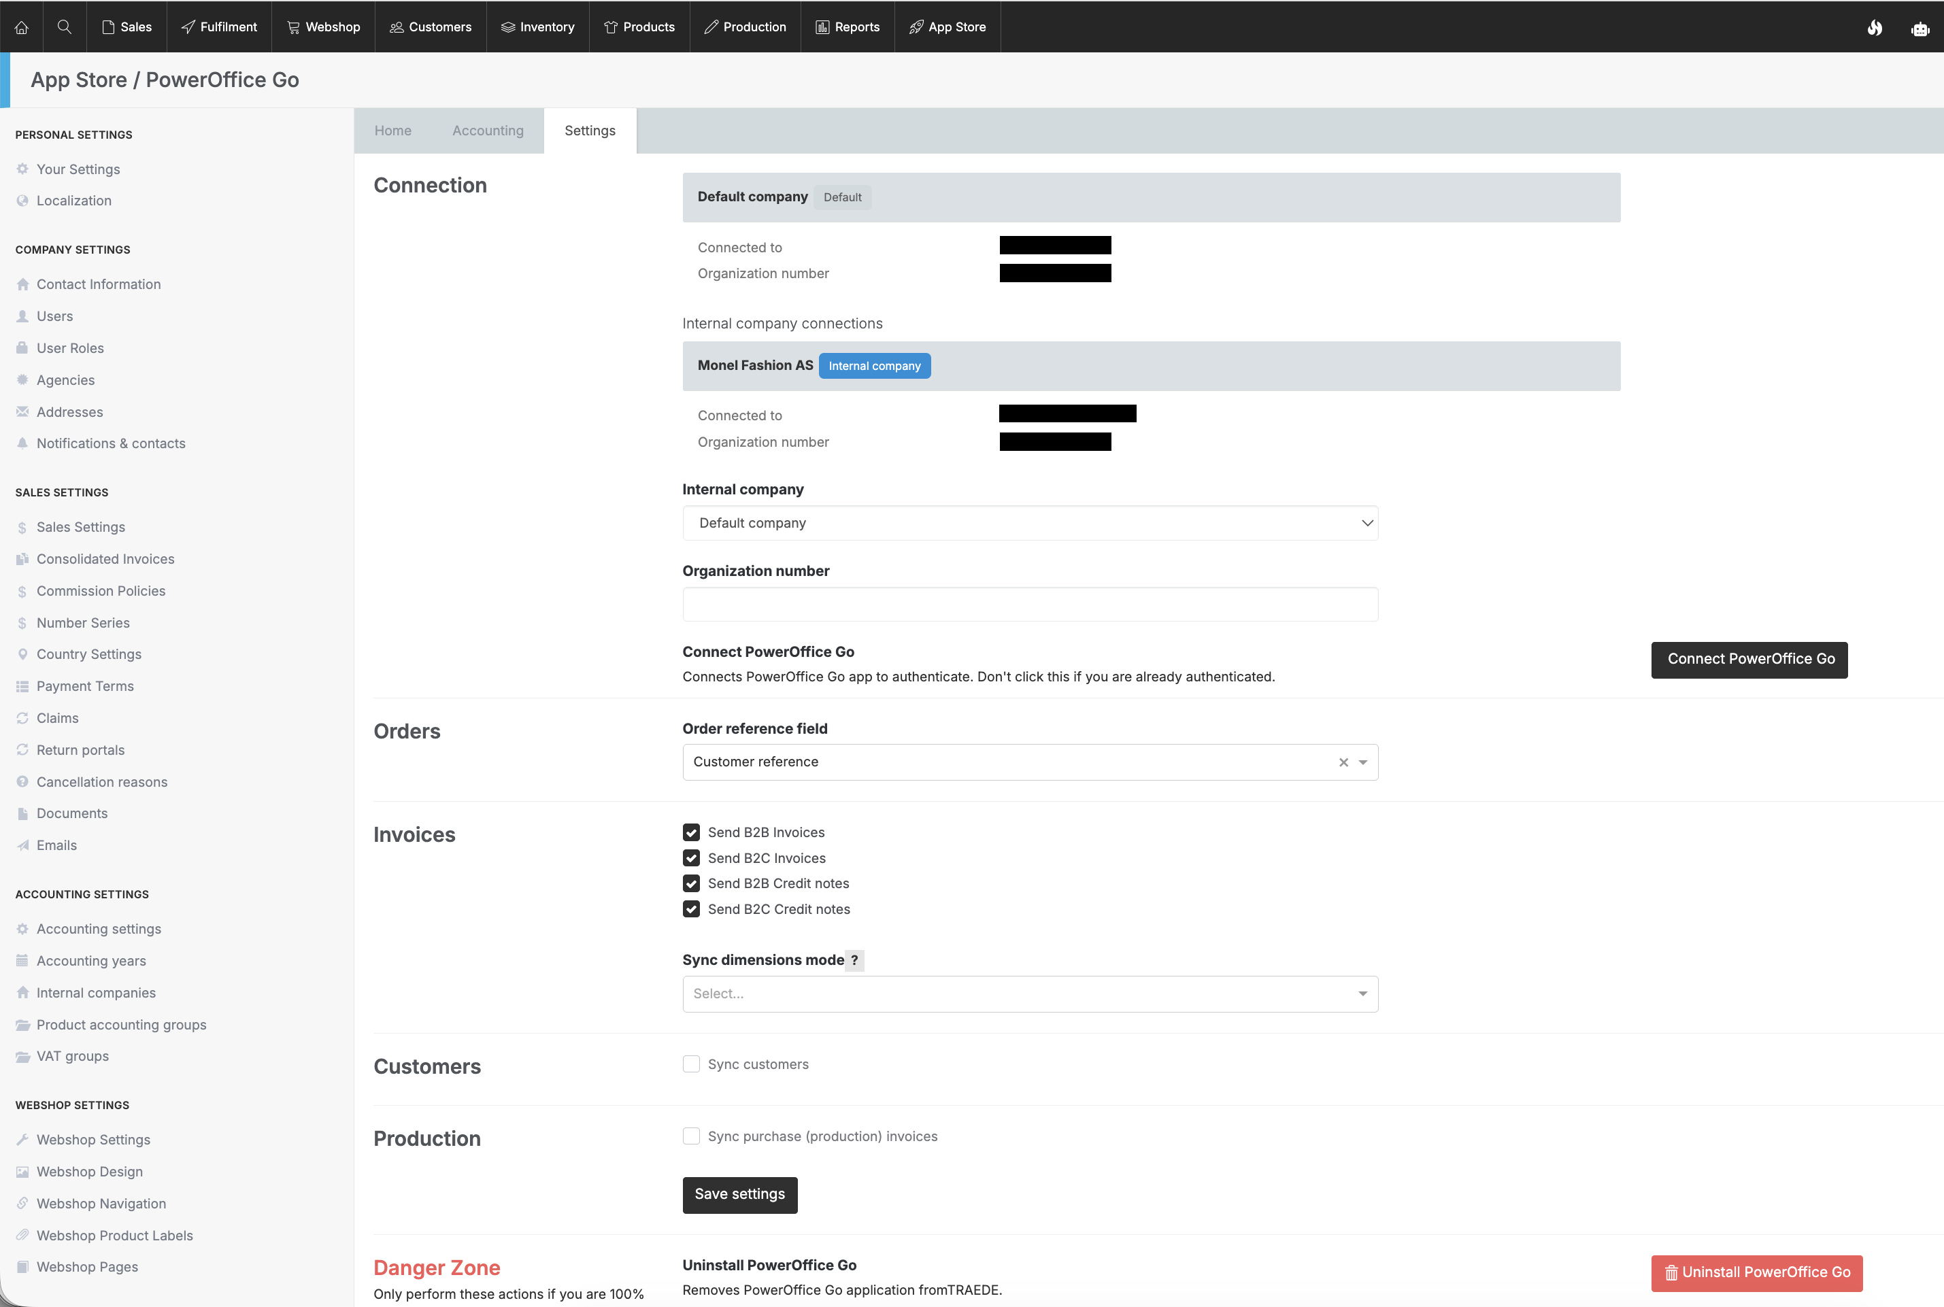Open the App Store menu
Screen dimensions: 1944x1307
[x=948, y=27]
